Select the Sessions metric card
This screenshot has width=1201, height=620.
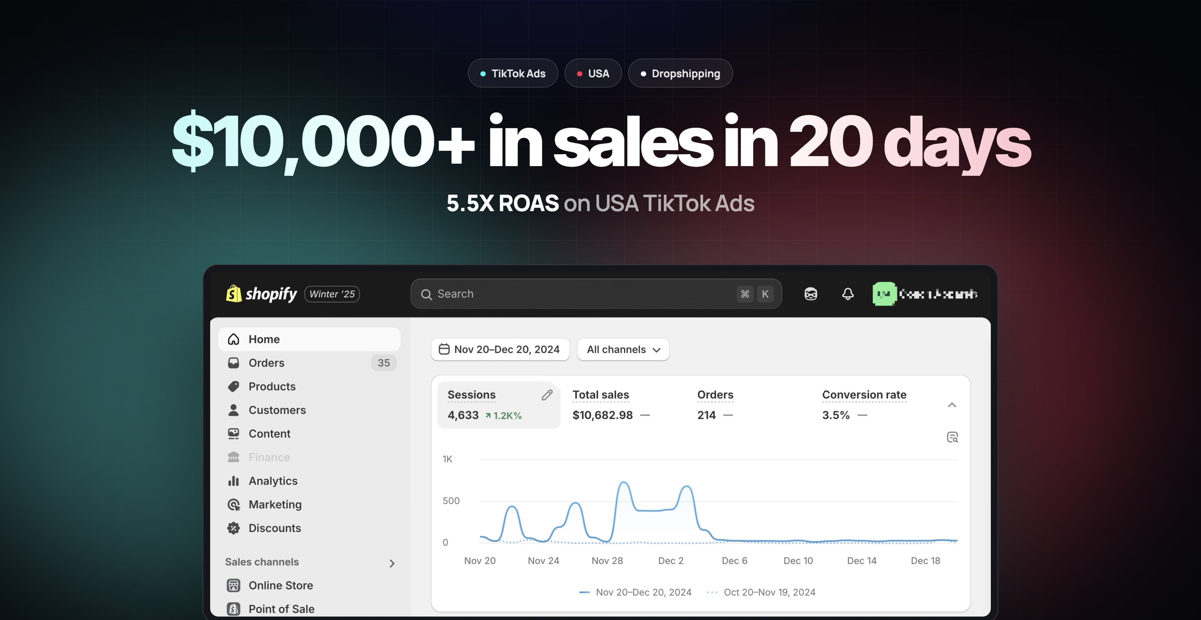click(x=499, y=405)
